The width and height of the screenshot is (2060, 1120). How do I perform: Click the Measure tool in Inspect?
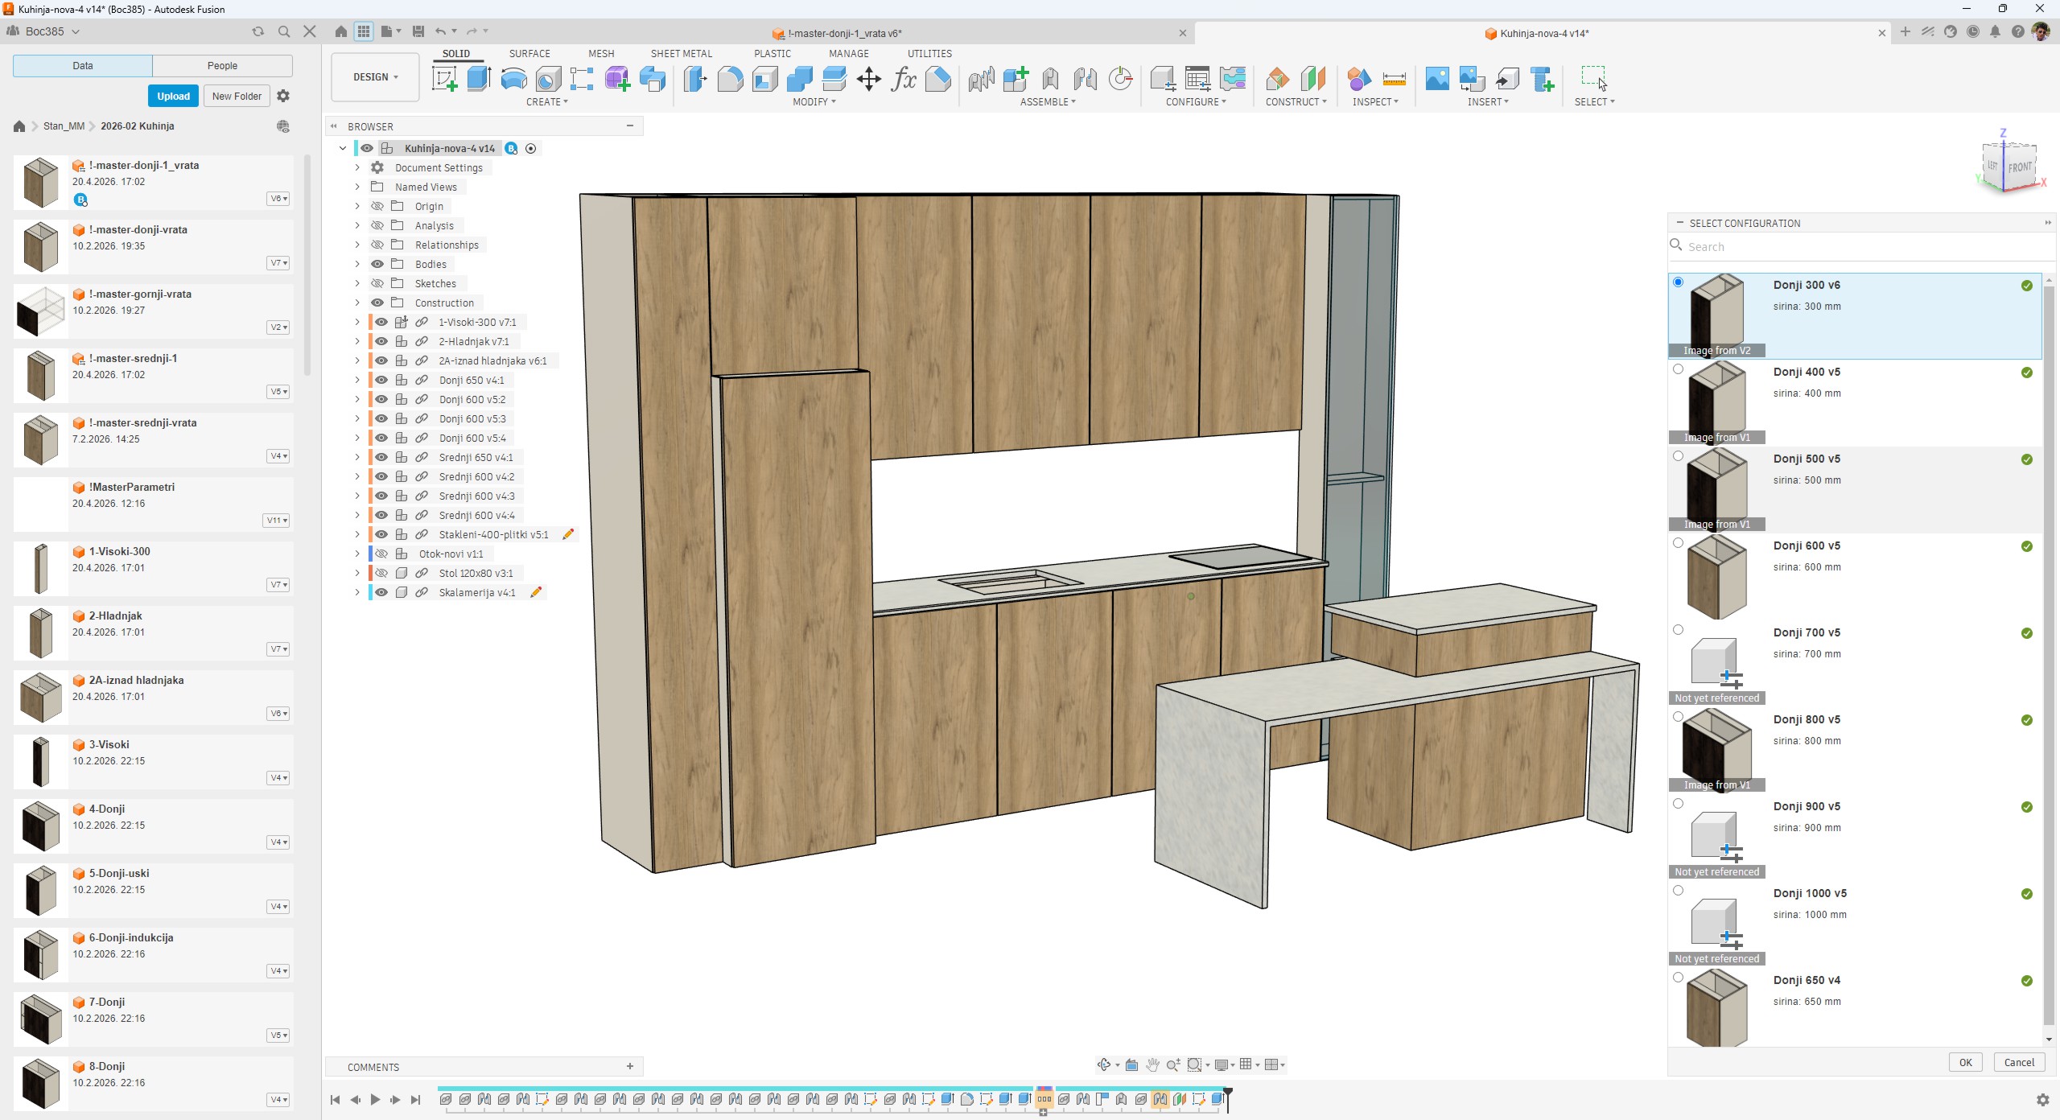pos(1394,79)
